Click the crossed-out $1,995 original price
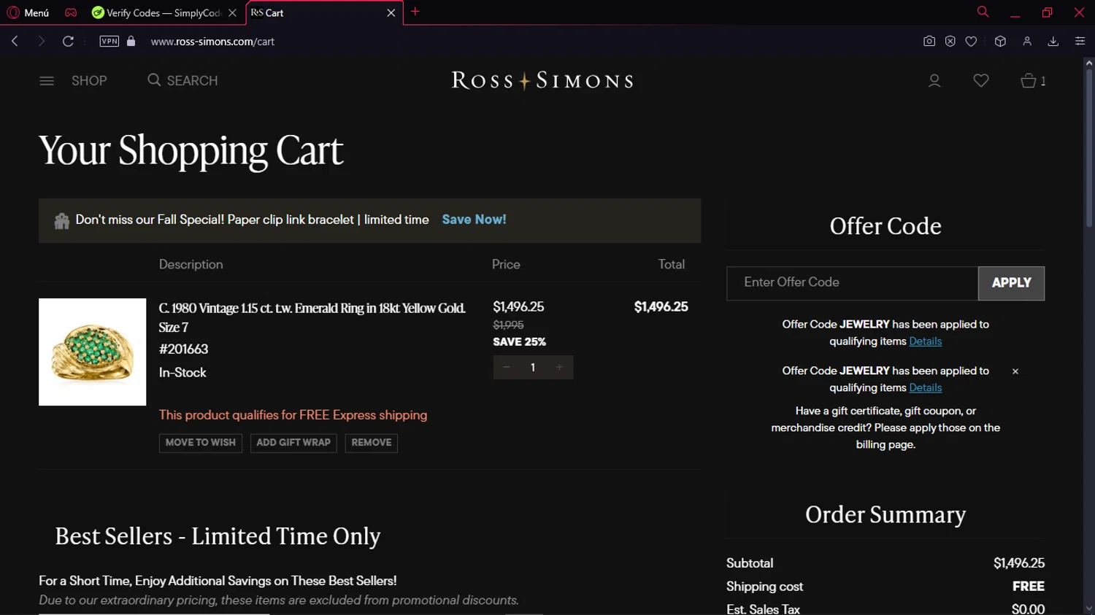1095x615 pixels. (x=508, y=325)
